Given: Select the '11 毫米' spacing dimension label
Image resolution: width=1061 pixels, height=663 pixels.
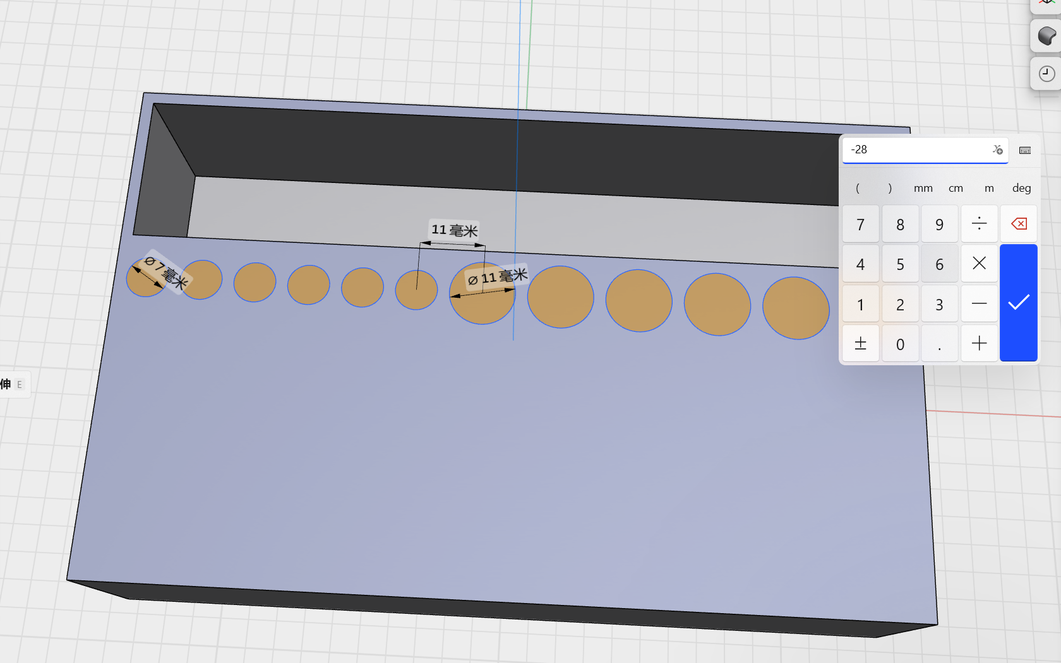Looking at the screenshot, I should click(454, 230).
